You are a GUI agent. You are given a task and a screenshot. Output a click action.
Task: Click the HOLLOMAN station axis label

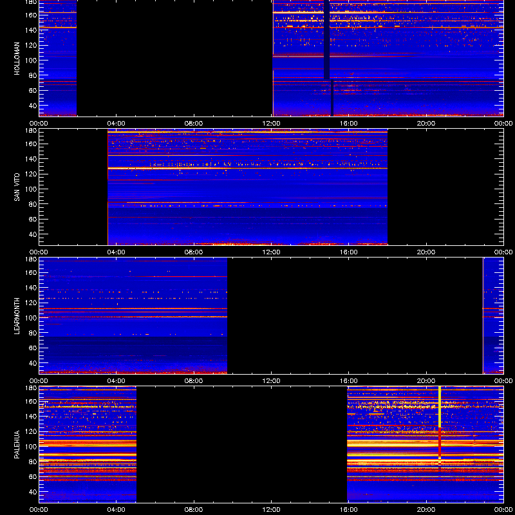click(x=17, y=59)
